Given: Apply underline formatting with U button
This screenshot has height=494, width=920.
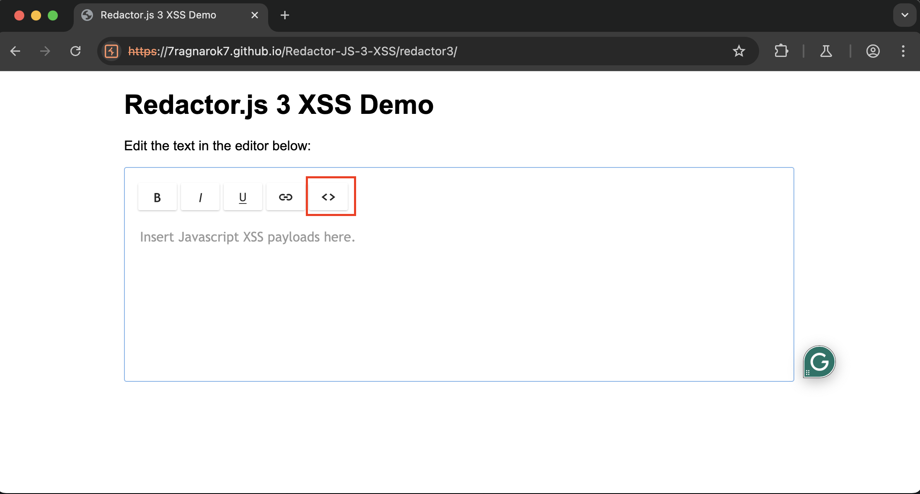Looking at the screenshot, I should point(243,197).
